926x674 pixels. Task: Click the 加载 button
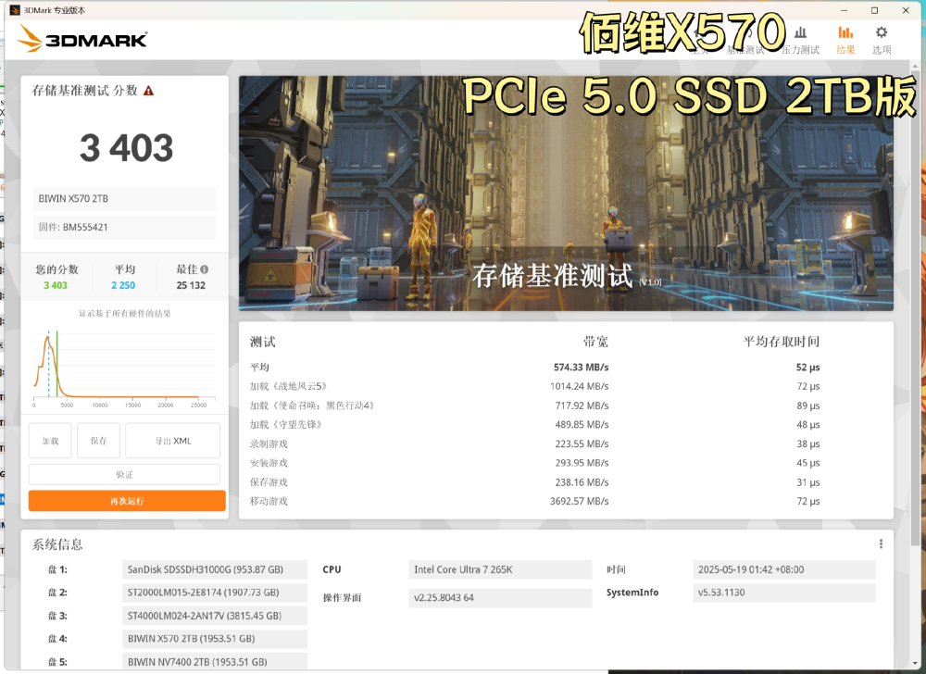pyautogui.click(x=50, y=441)
